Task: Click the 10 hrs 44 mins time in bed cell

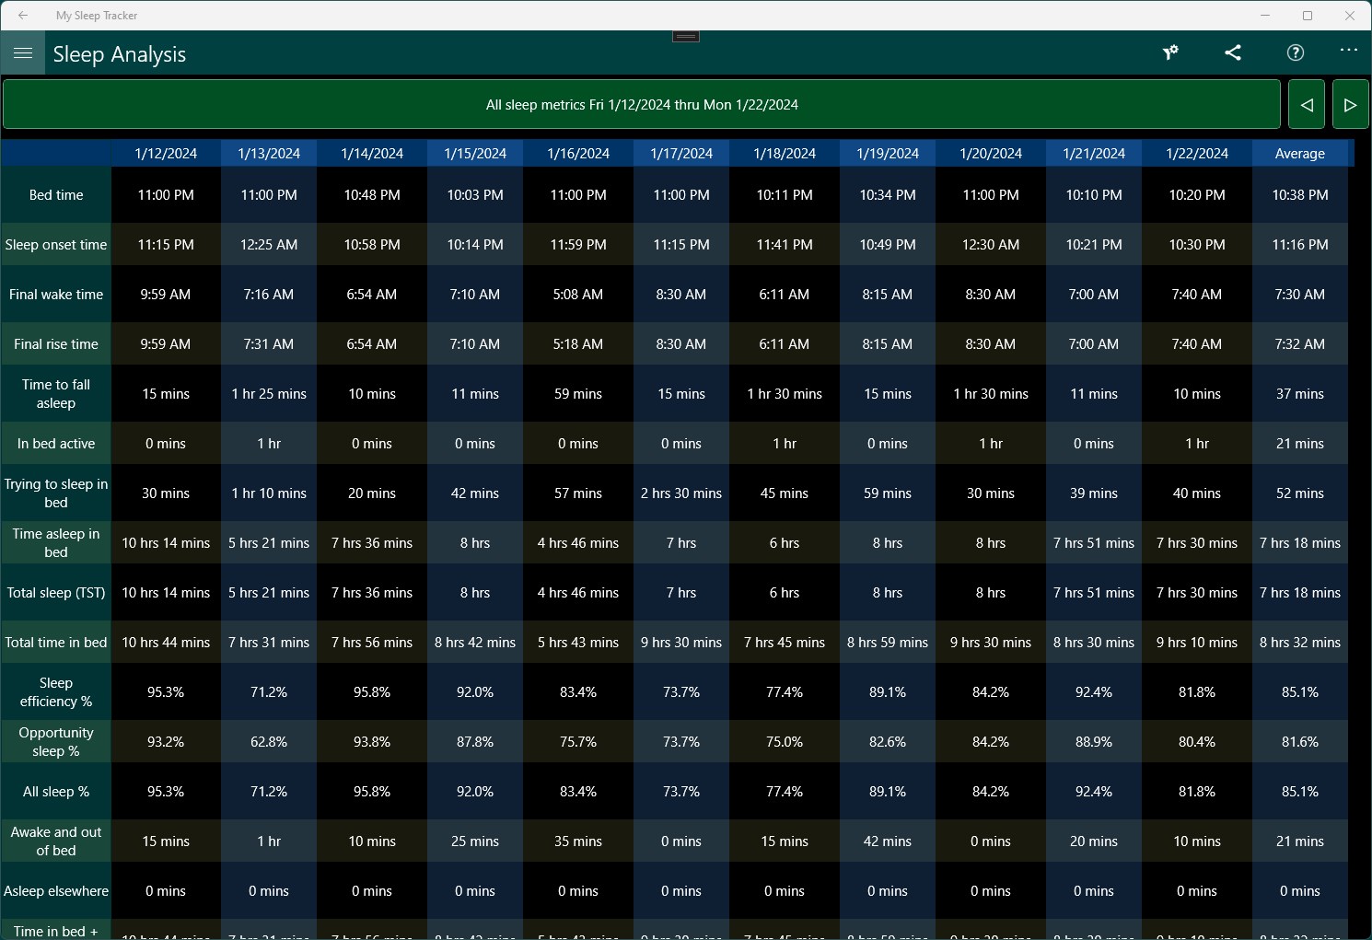Action: pos(166,643)
